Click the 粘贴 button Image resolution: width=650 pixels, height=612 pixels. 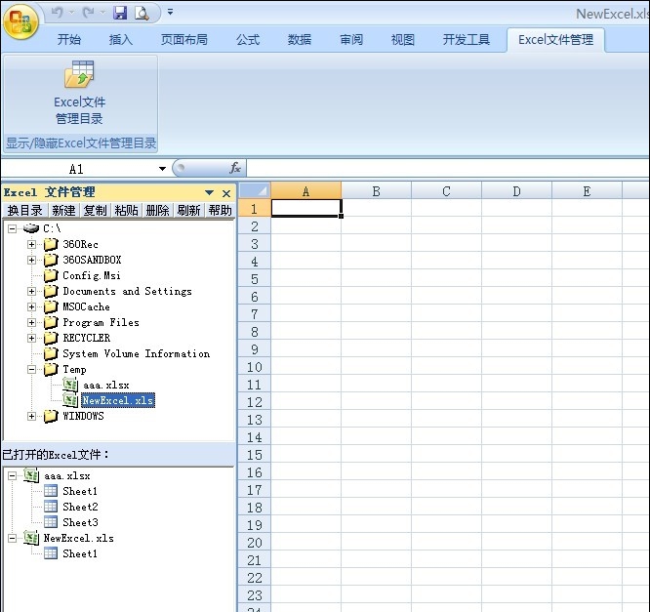[x=127, y=211]
